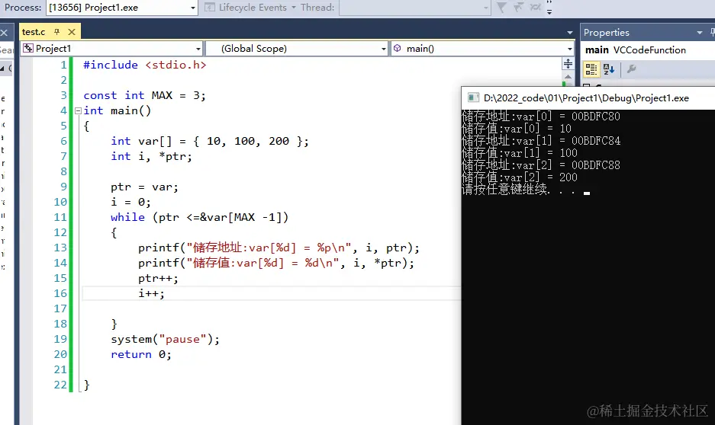Click the int var[] array declaration line
The image size is (715, 425).
pos(210,141)
